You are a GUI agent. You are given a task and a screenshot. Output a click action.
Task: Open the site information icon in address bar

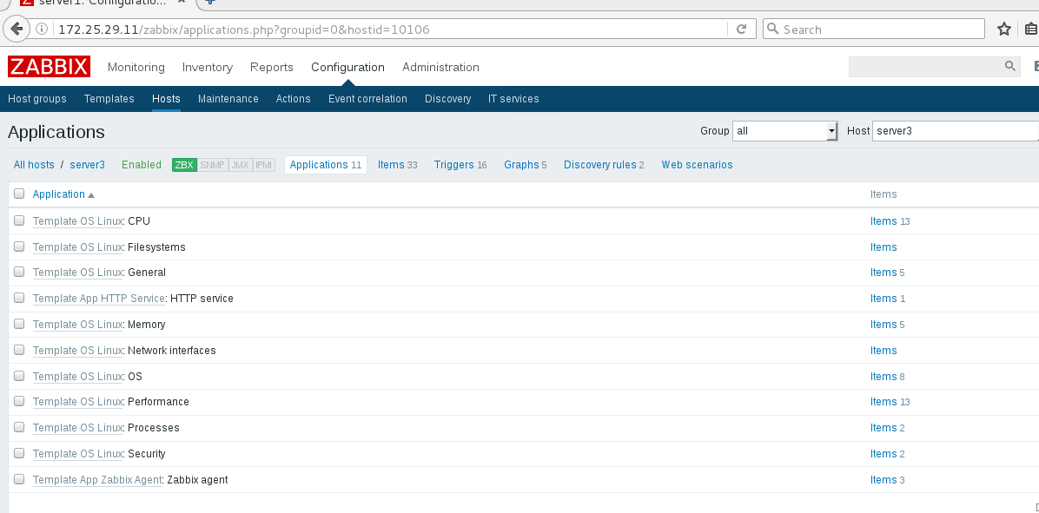click(42, 30)
